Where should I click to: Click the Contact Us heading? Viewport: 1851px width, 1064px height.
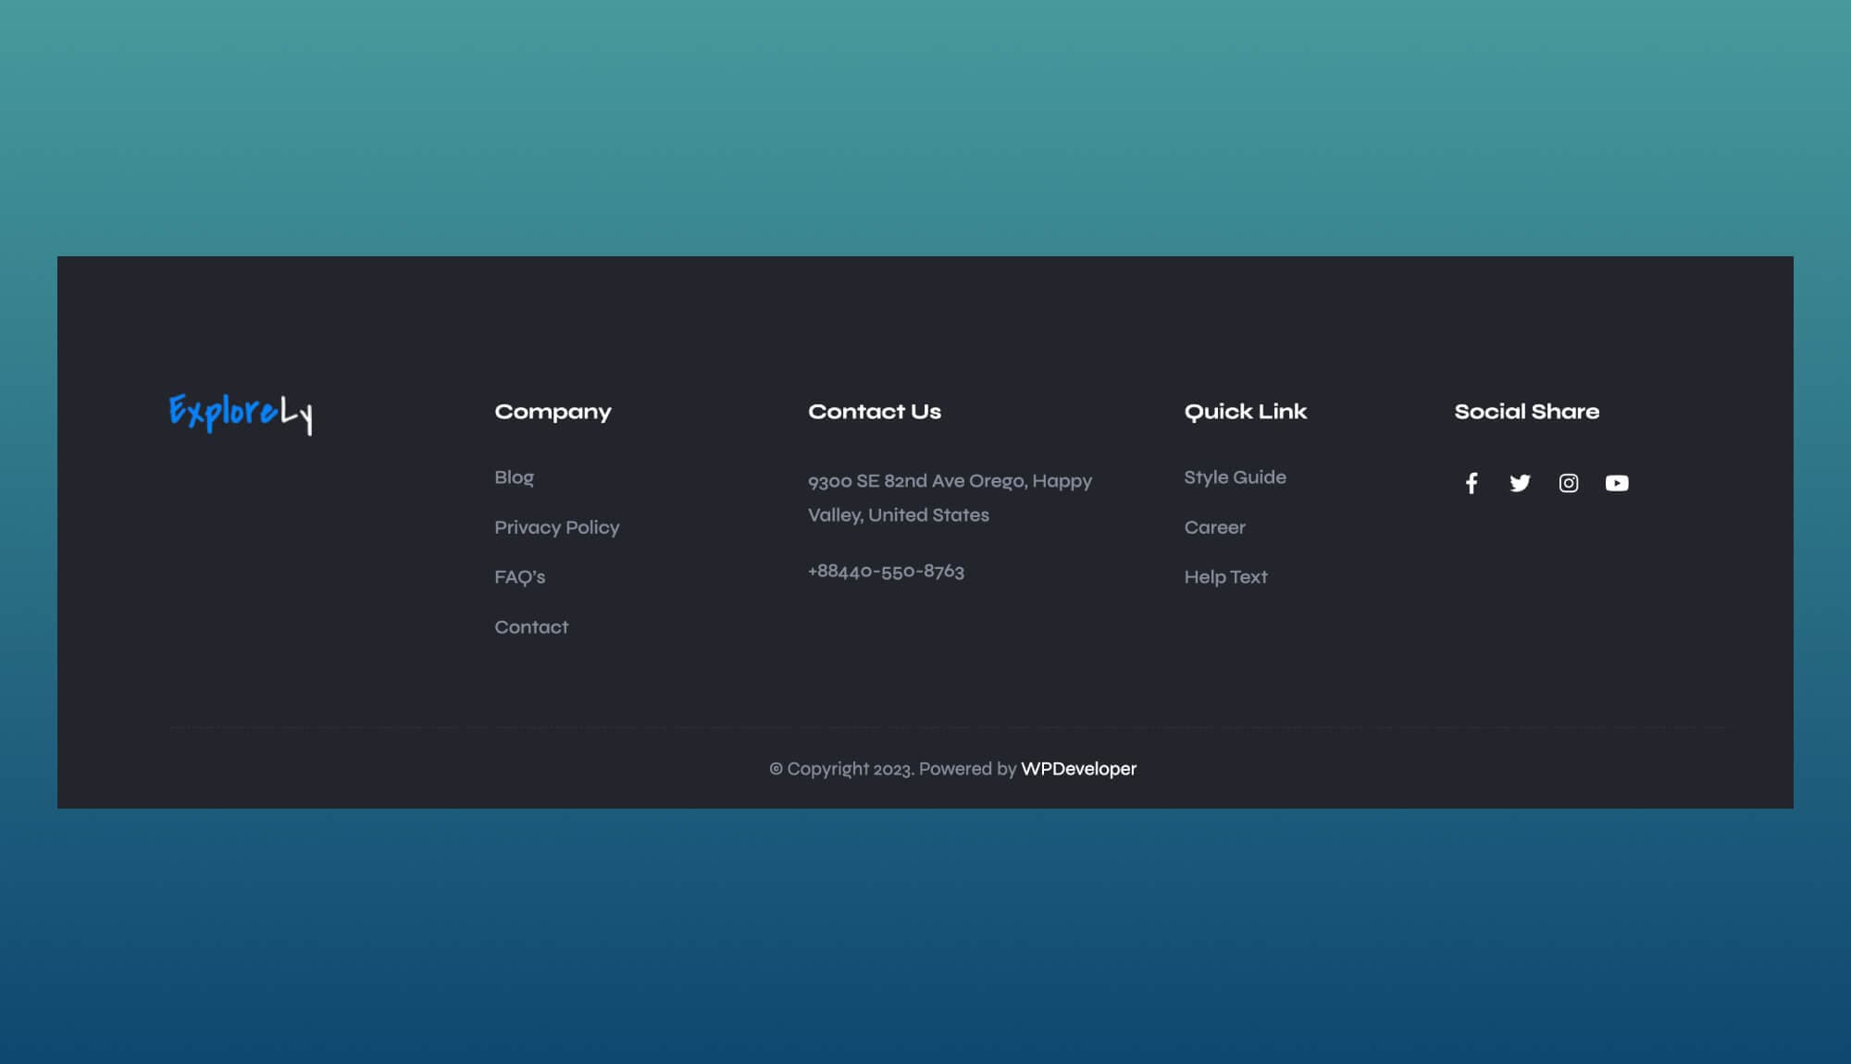[x=874, y=412]
